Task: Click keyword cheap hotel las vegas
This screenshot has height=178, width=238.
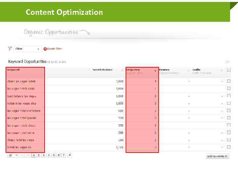Action: point(21,140)
